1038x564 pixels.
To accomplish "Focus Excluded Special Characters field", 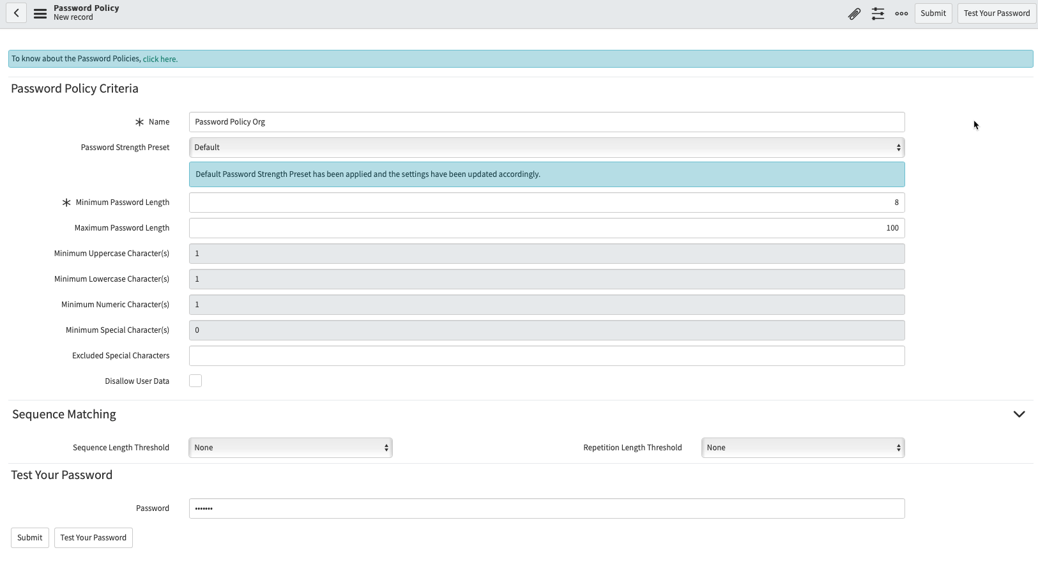I will tap(547, 356).
